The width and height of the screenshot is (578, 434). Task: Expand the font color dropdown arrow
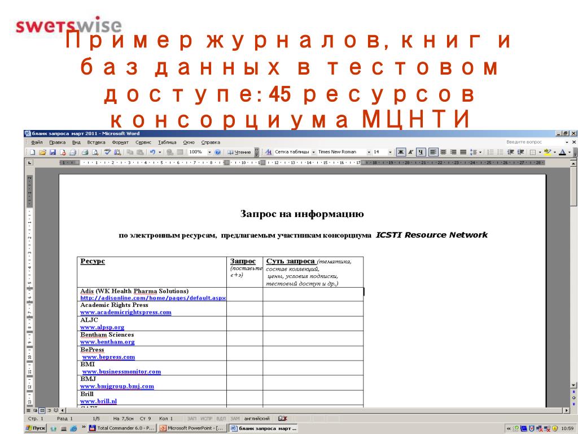pyautogui.click(x=570, y=152)
